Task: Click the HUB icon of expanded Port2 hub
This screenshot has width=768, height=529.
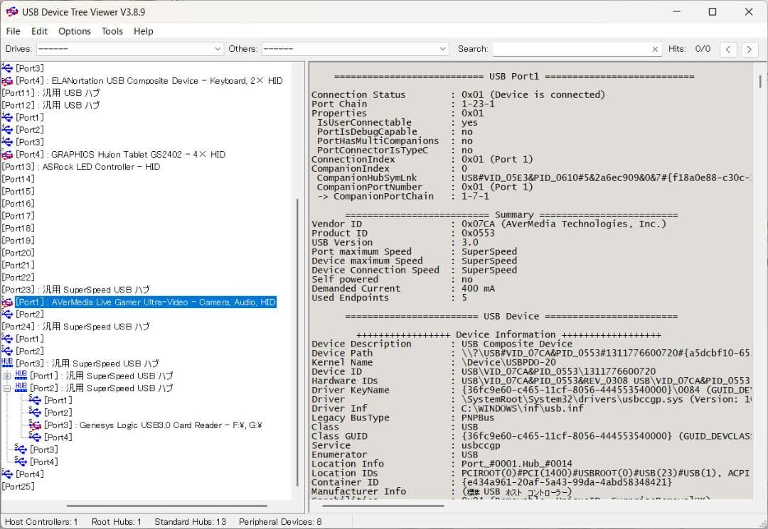Action: click(21, 388)
